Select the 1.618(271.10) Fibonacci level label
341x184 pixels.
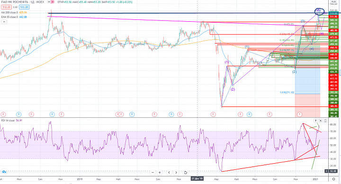click(x=287, y=93)
